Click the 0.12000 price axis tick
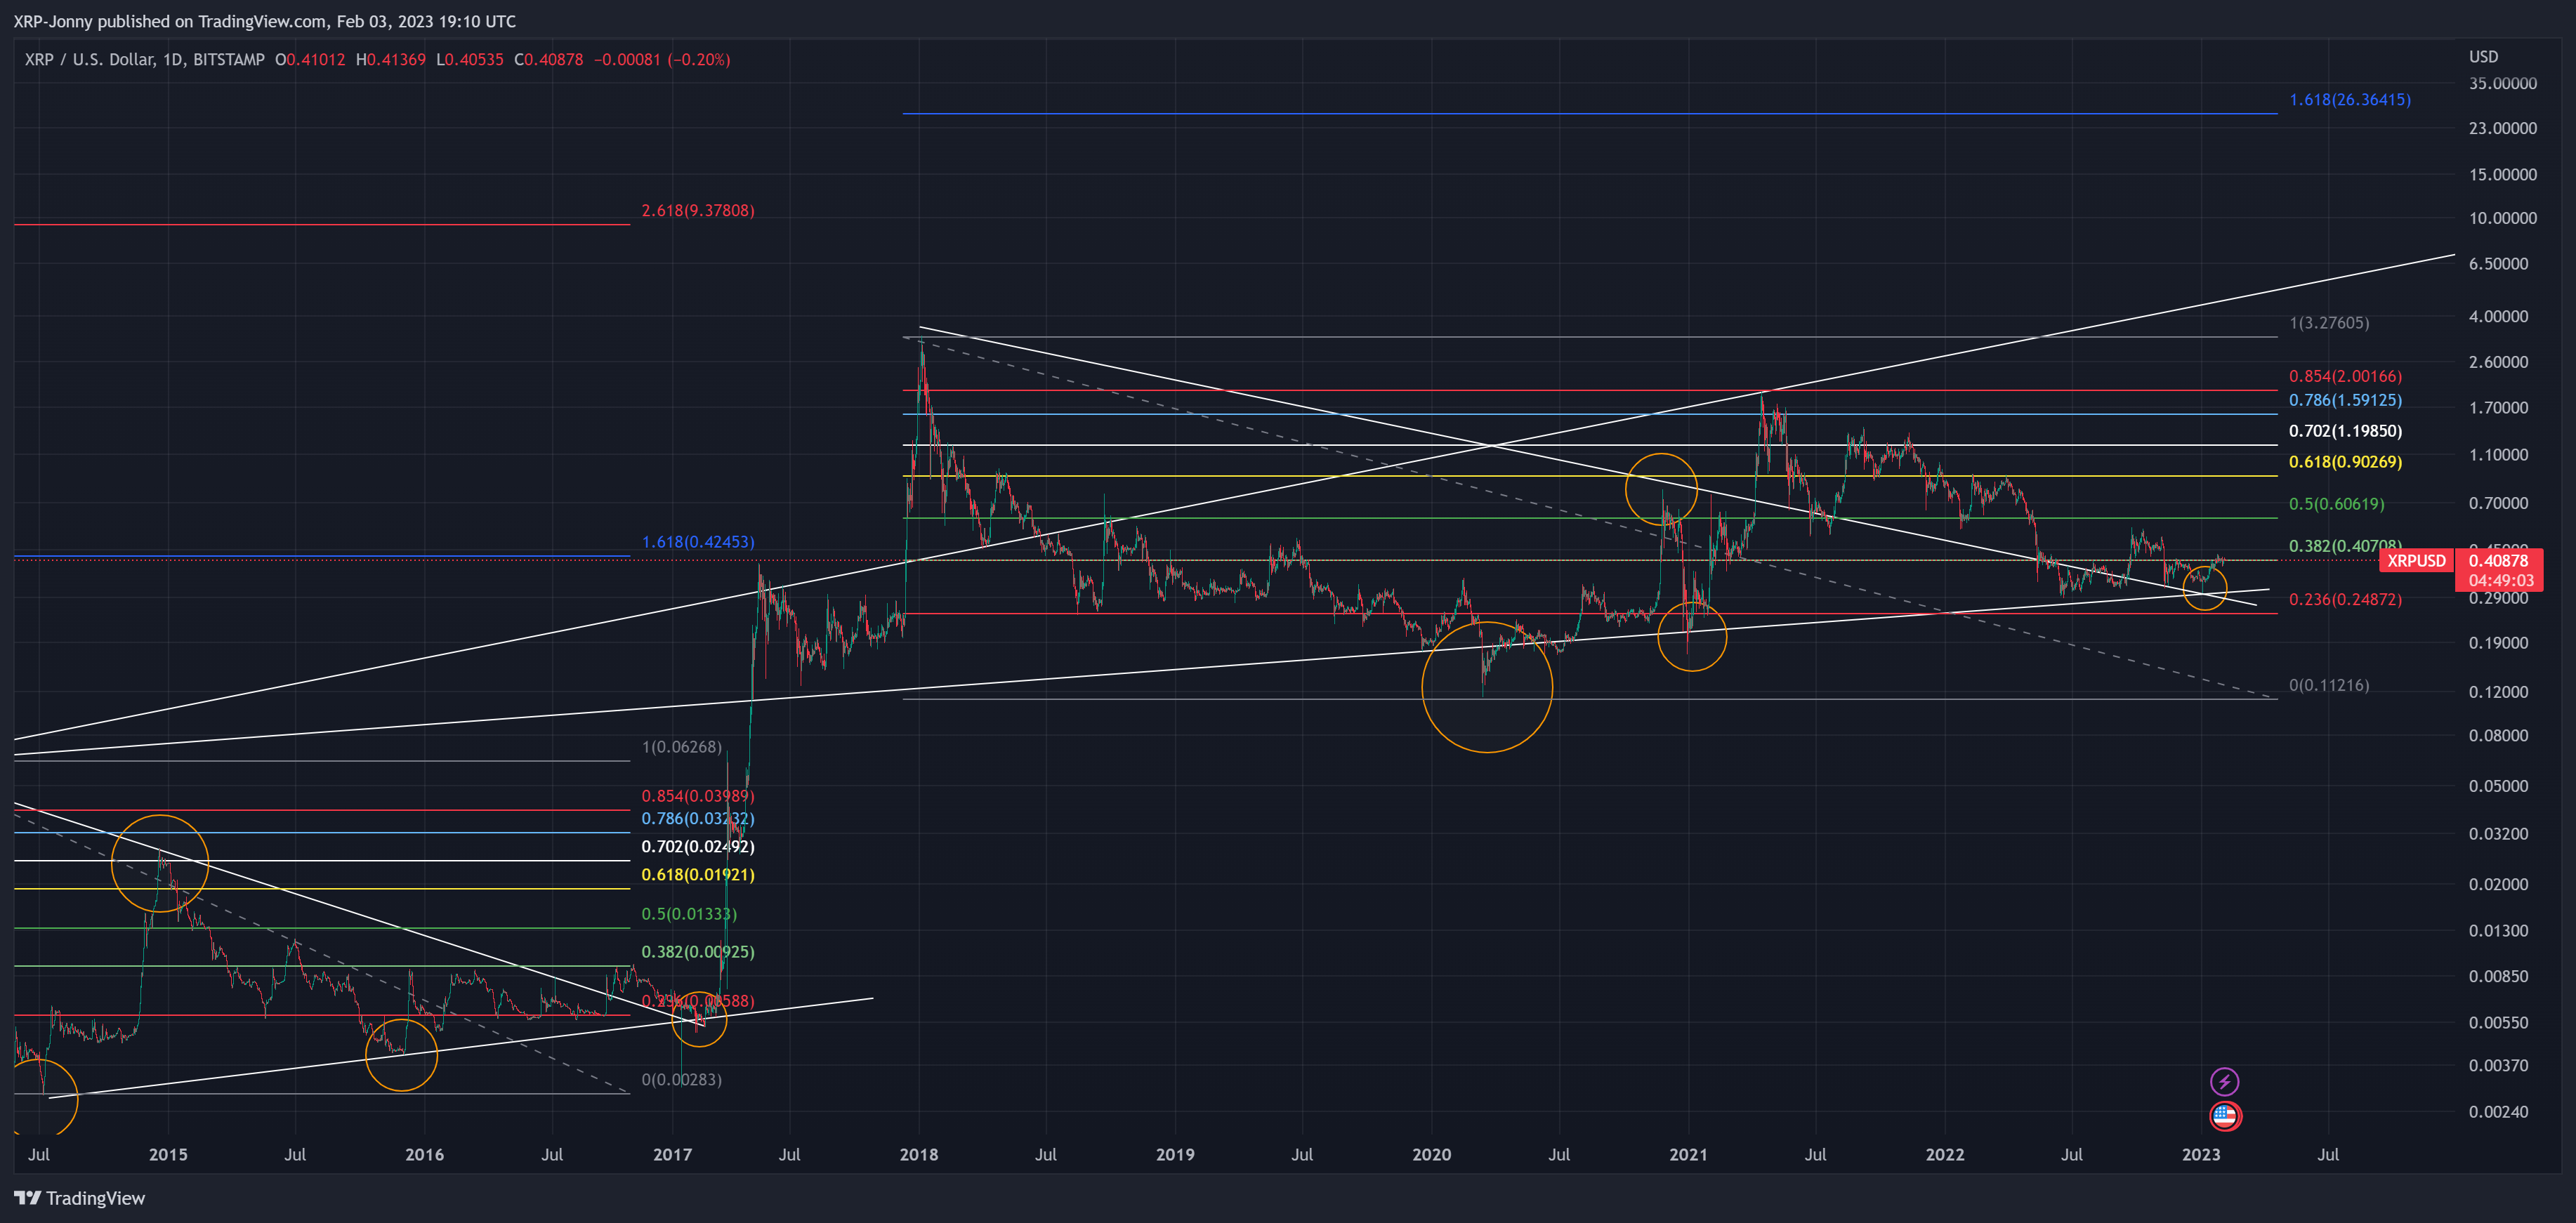2576x1223 pixels. click(x=2498, y=692)
